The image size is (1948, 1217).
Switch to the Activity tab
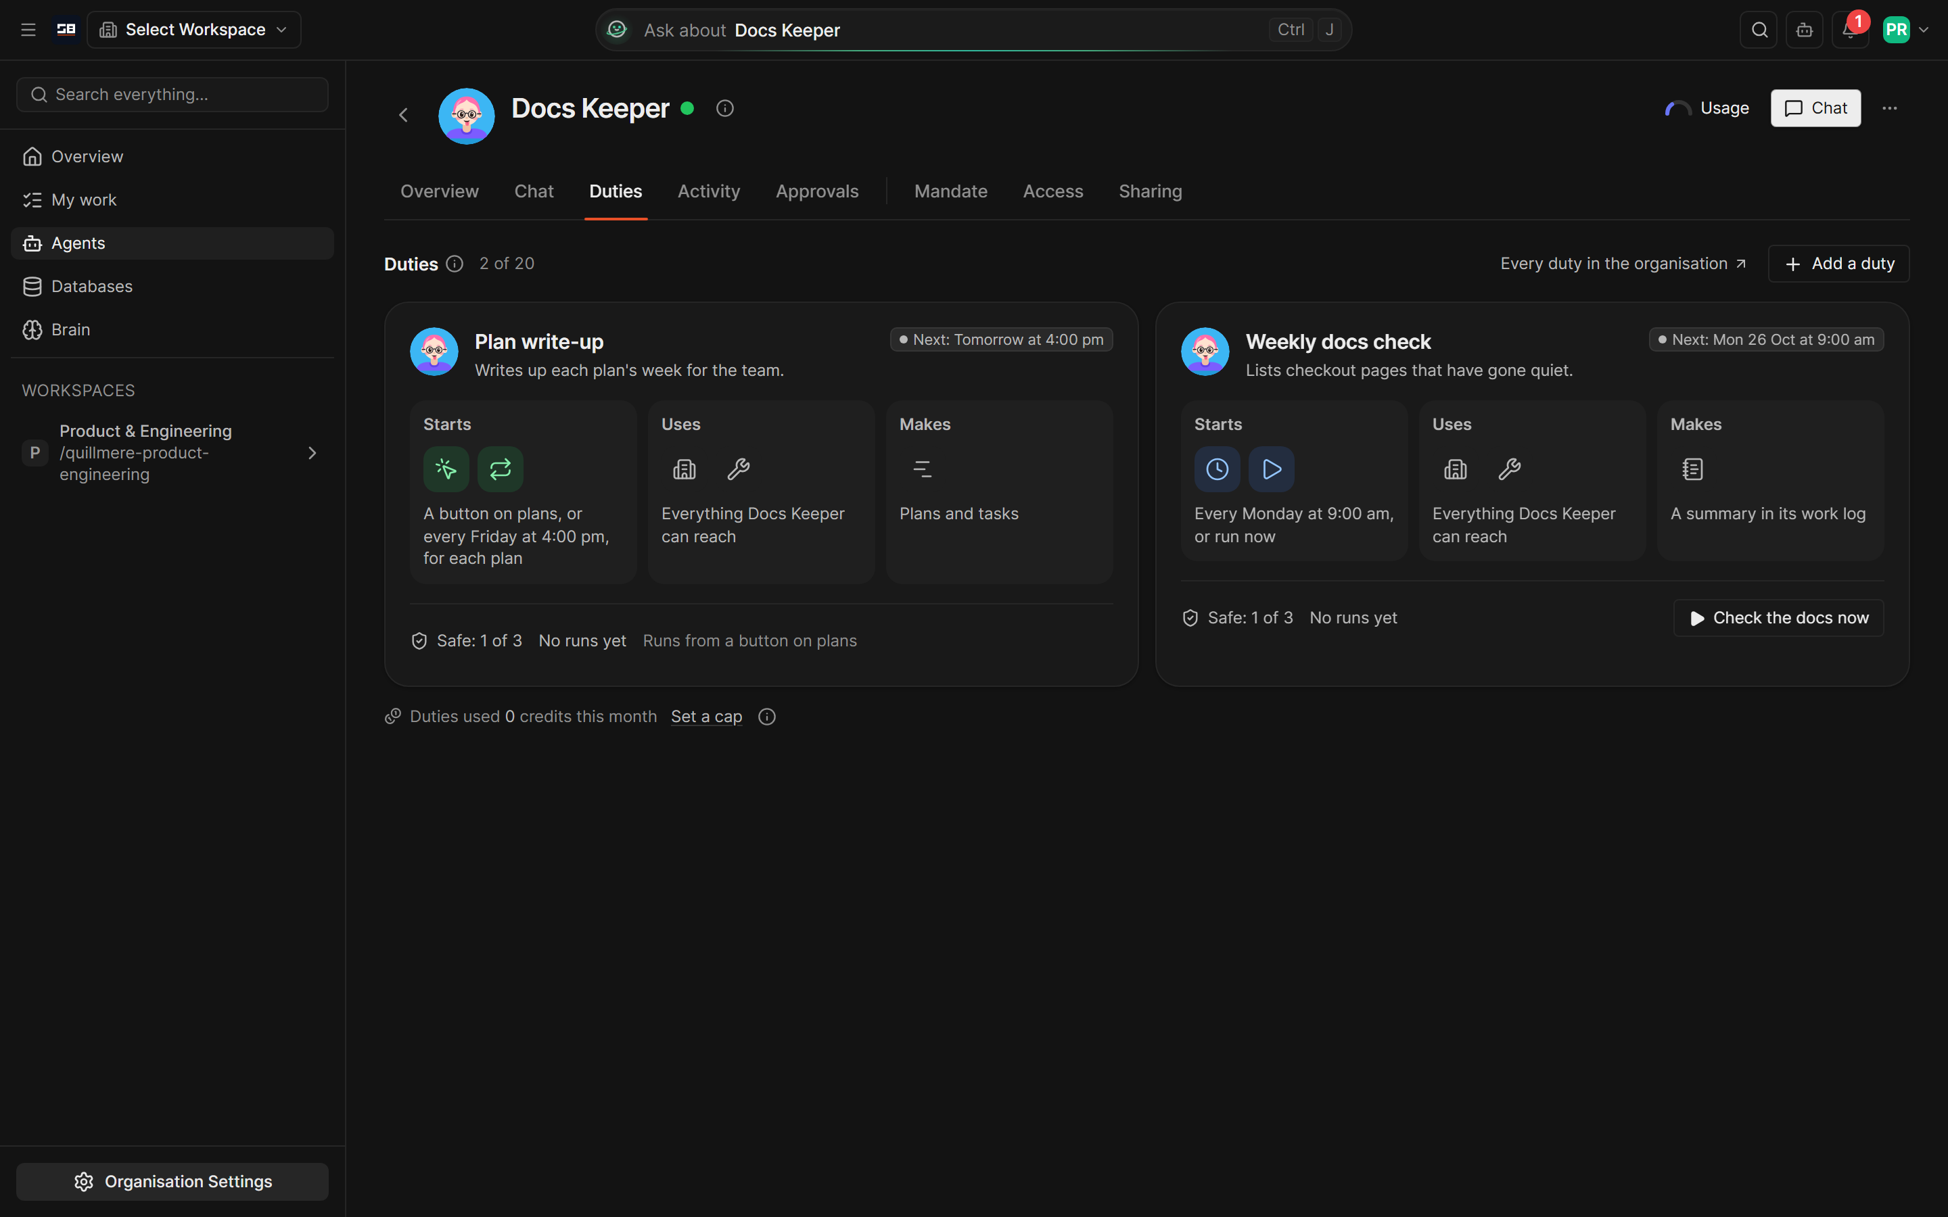tap(708, 191)
